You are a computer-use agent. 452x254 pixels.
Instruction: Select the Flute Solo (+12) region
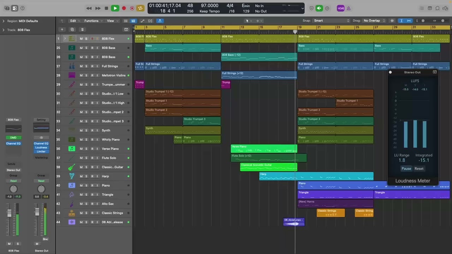pyautogui.click(x=269, y=158)
